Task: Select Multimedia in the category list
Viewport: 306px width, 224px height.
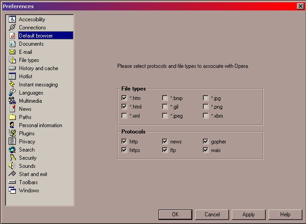Action: pyautogui.click(x=30, y=101)
